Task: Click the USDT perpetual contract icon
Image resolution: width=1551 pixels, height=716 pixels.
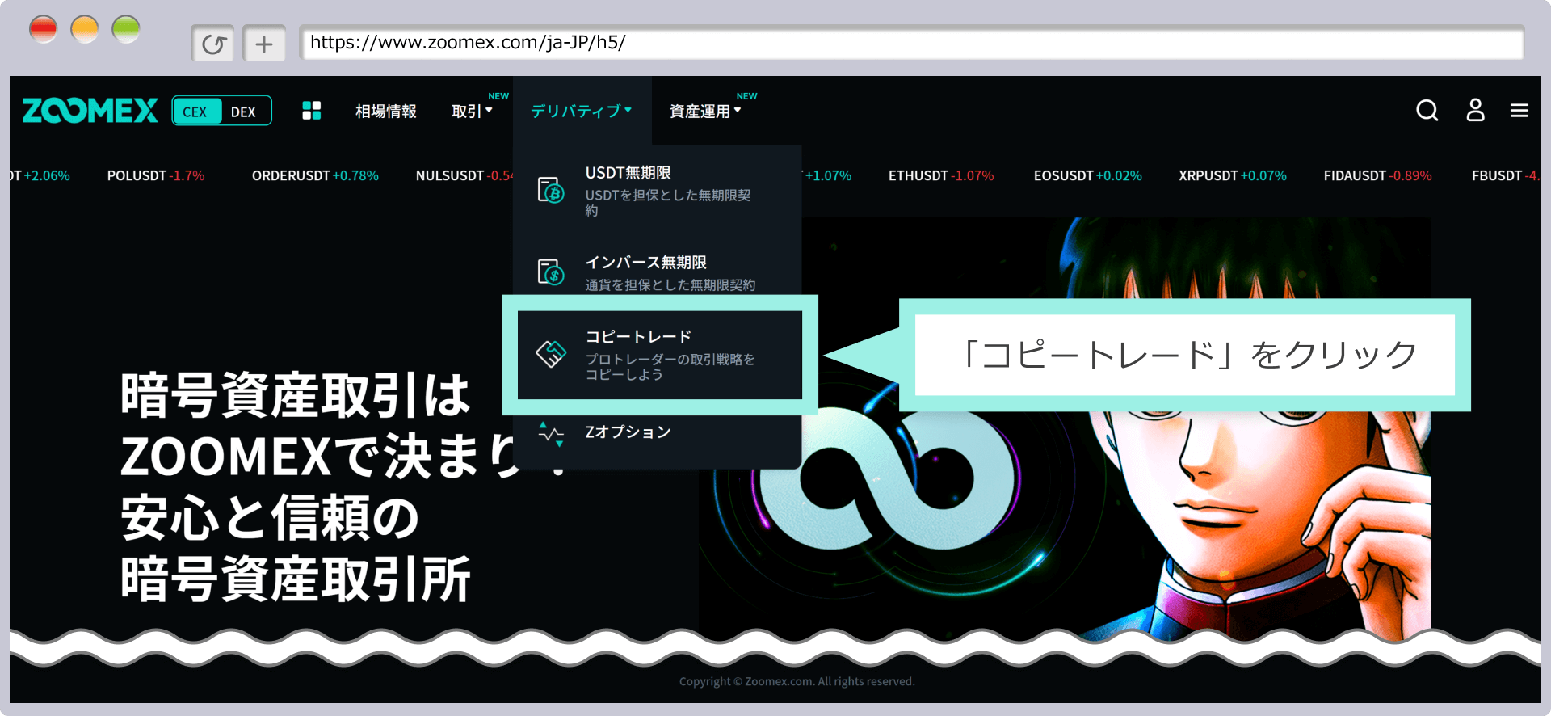Action: (551, 190)
